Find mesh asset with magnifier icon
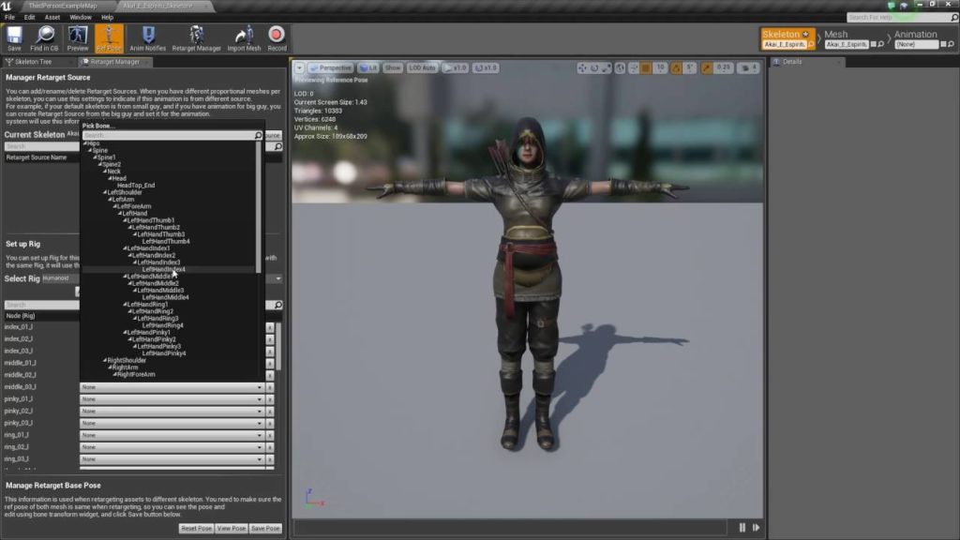960x540 pixels. [881, 44]
